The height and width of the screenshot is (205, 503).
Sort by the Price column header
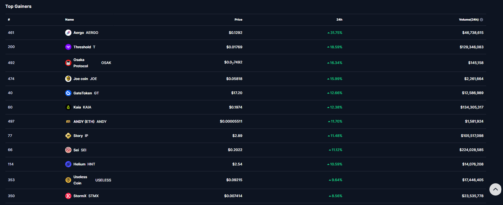(238, 20)
